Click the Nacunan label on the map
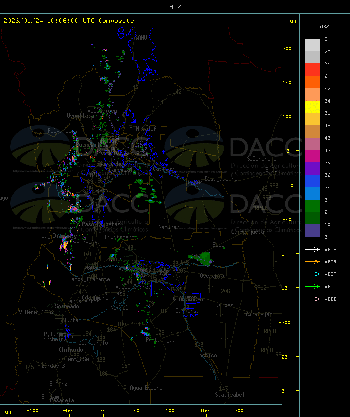 click(x=169, y=227)
